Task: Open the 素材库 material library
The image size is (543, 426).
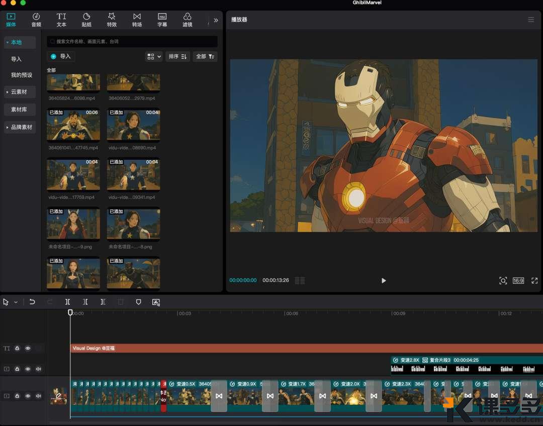Action: 20,110
